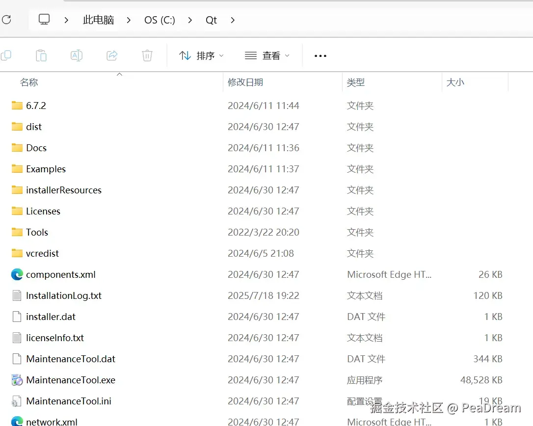Sort by 类型 column header
Screen dimensions: 533x426
click(x=355, y=82)
